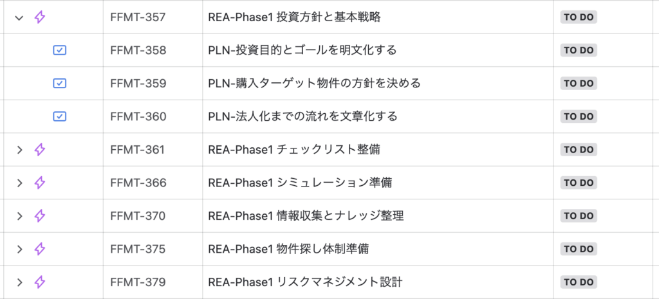
Task: Select summary PLN-購入ターゲット物件の方針を決める
Action: click(x=314, y=84)
